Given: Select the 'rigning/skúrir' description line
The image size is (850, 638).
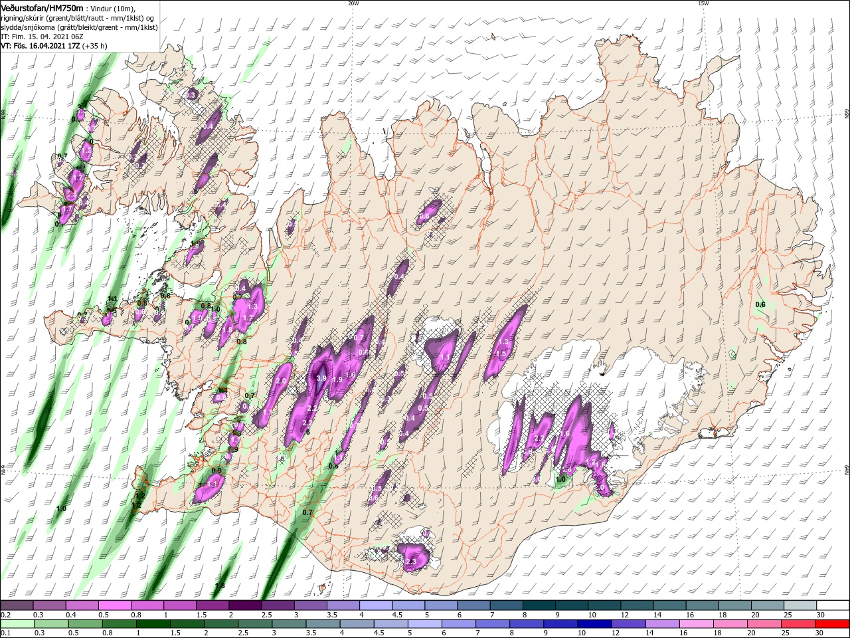Looking at the screenshot, I should (78, 17).
